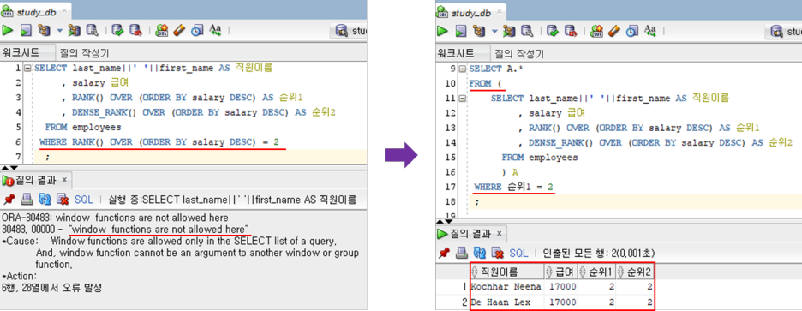
Task: Click Aa change-case icon in error window
Action: tap(215, 30)
